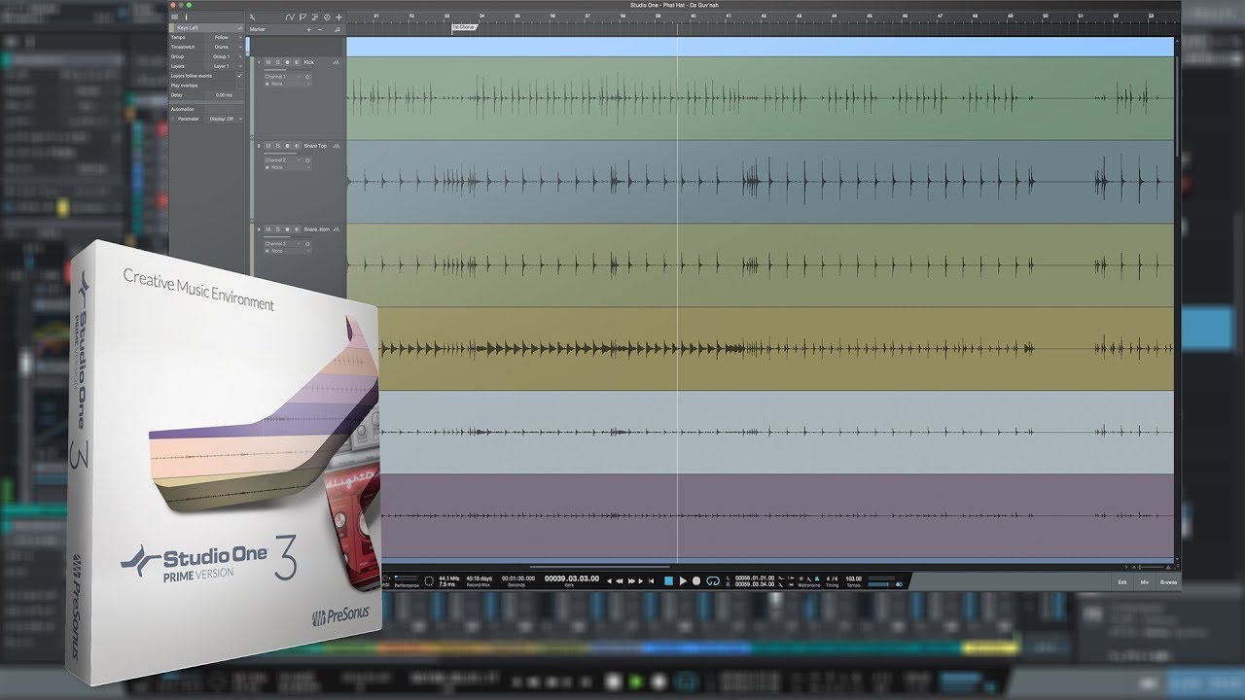Stop playback with the blue stop button

point(668,580)
